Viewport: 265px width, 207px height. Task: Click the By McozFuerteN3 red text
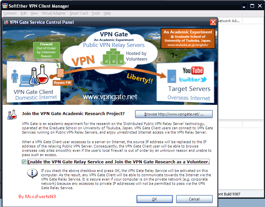pyautogui.click(x=37, y=196)
